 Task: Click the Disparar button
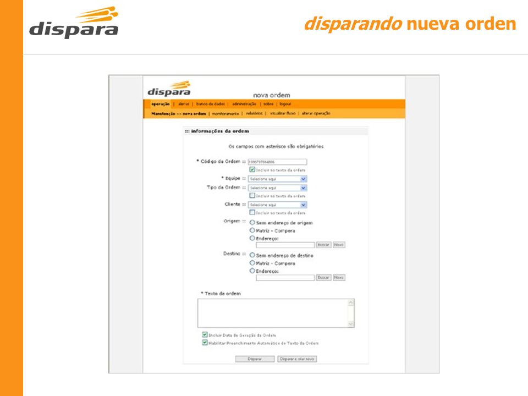tap(255, 359)
